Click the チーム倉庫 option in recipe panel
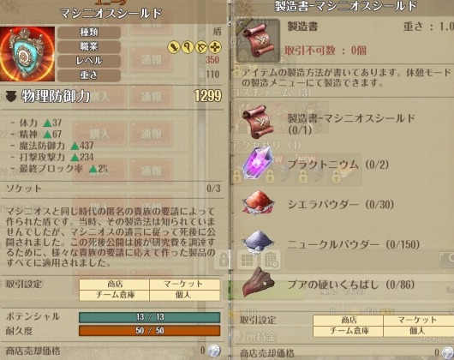 [x=349, y=331]
